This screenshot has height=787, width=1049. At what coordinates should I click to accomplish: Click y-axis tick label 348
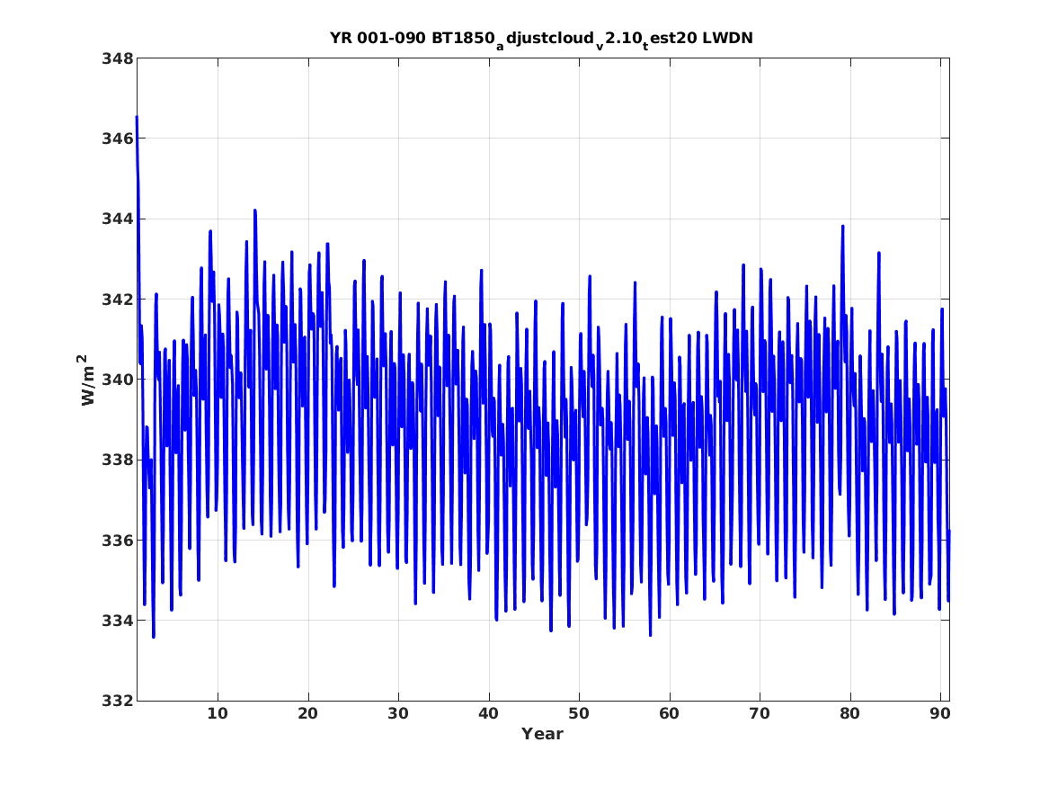coord(118,58)
